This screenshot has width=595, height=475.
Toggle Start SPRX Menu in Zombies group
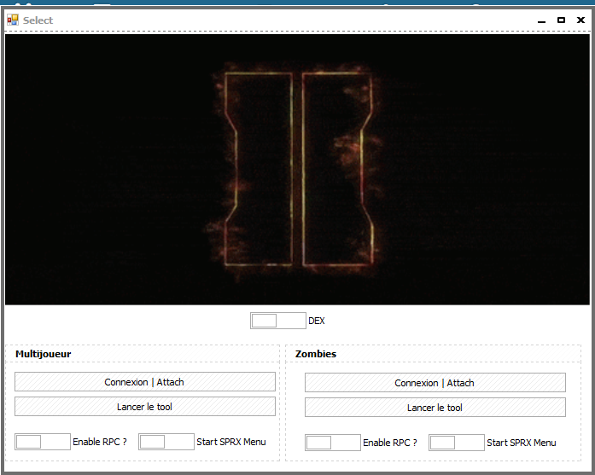point(457,443)
